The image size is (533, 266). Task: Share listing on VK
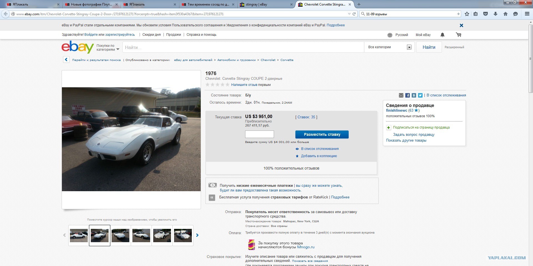(414, 95)
